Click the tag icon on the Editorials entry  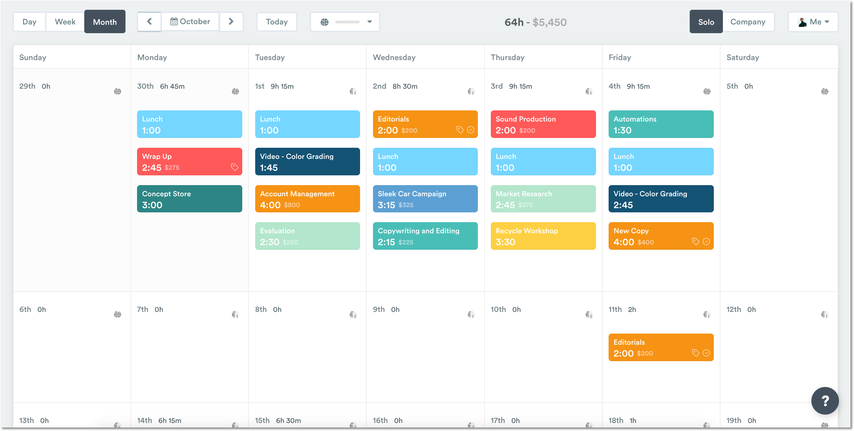tap(460, 130)
